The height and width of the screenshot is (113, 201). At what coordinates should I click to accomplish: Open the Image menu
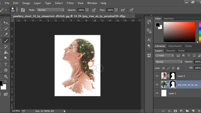coord(26,3)
